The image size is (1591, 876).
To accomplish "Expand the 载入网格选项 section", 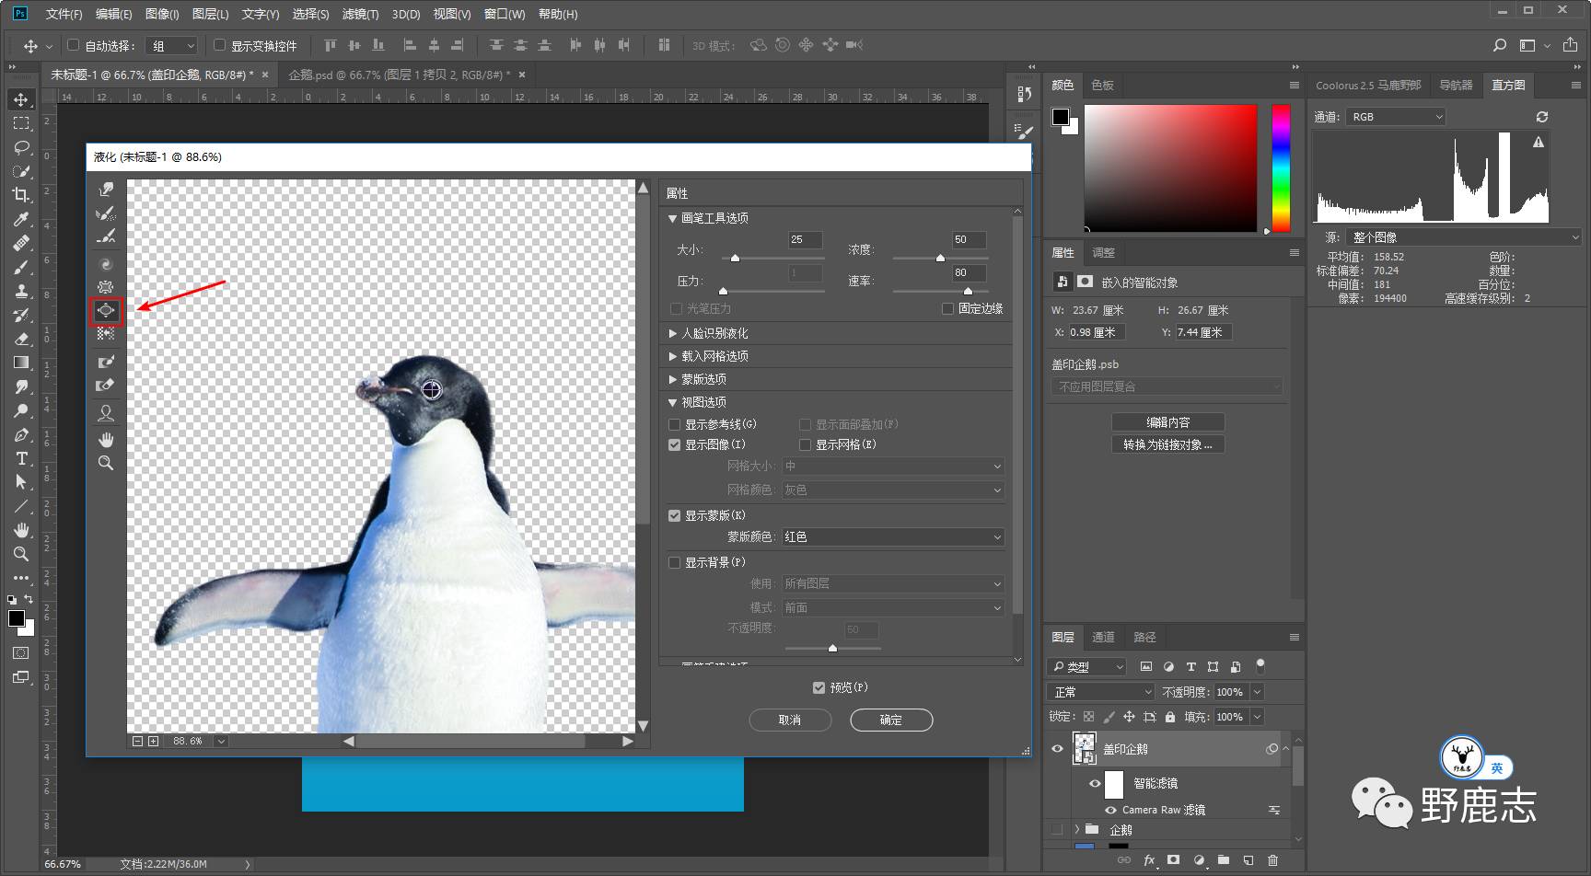I will click(714, 356).
